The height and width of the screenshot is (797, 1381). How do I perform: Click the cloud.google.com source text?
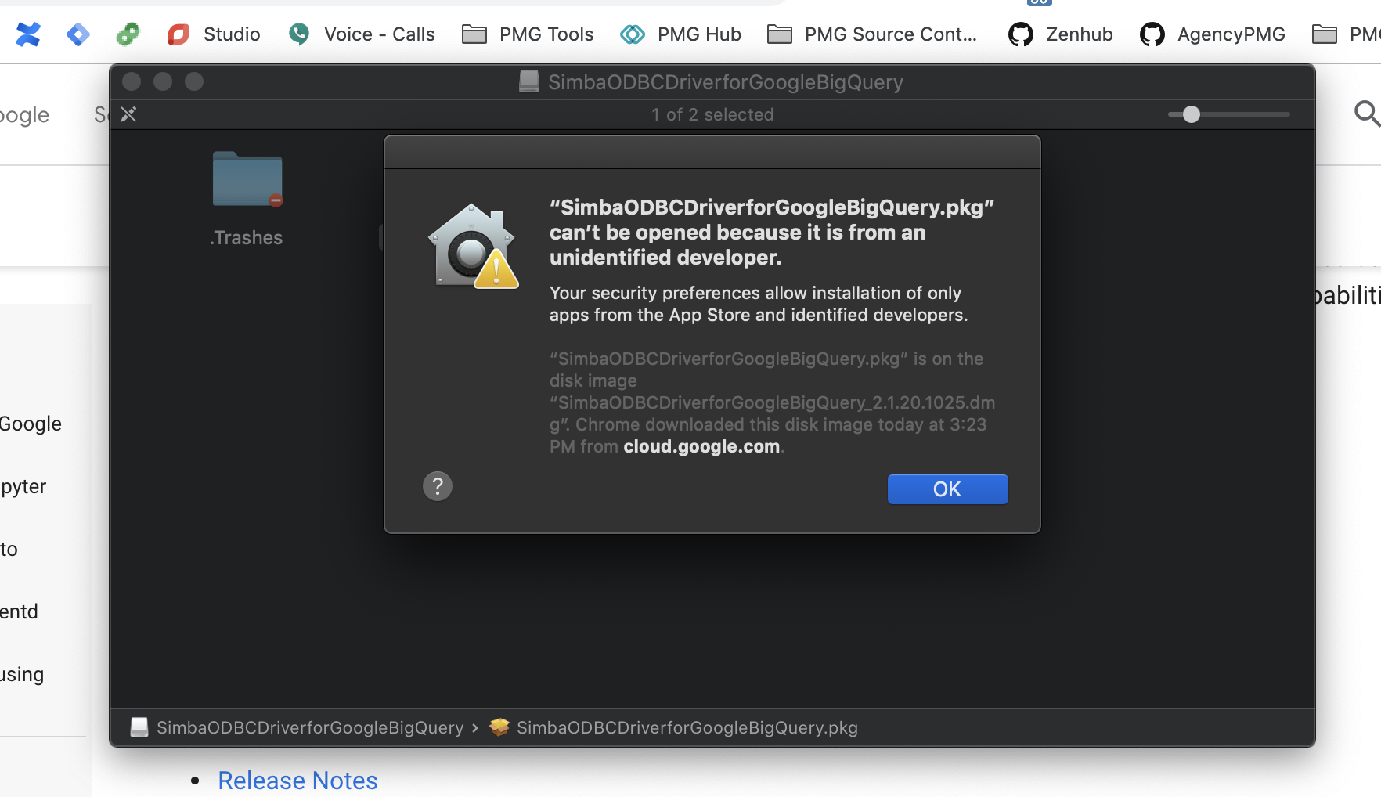pos(701,446)
